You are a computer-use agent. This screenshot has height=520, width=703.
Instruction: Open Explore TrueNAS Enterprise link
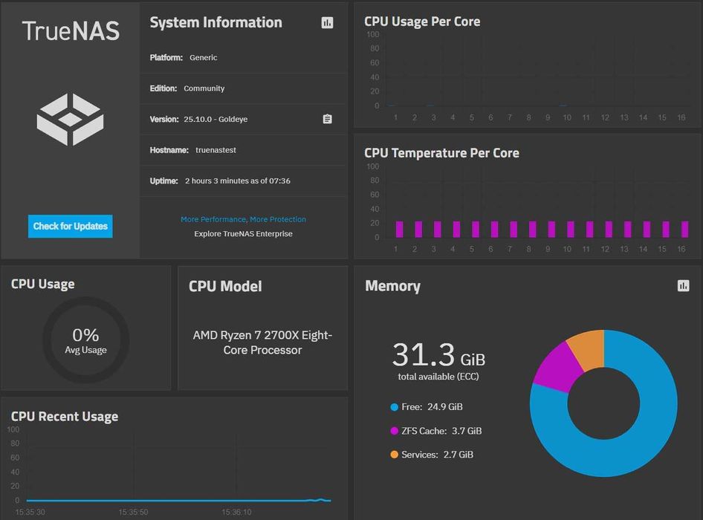(x=244, y=233)
